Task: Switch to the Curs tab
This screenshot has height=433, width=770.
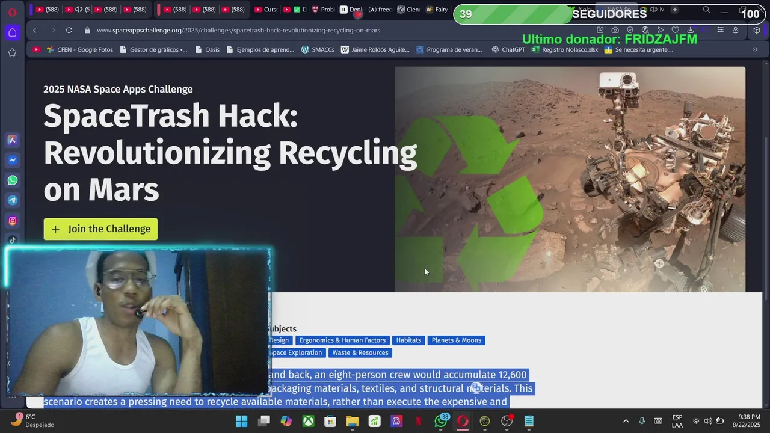Action: click(x=265, y=10)
